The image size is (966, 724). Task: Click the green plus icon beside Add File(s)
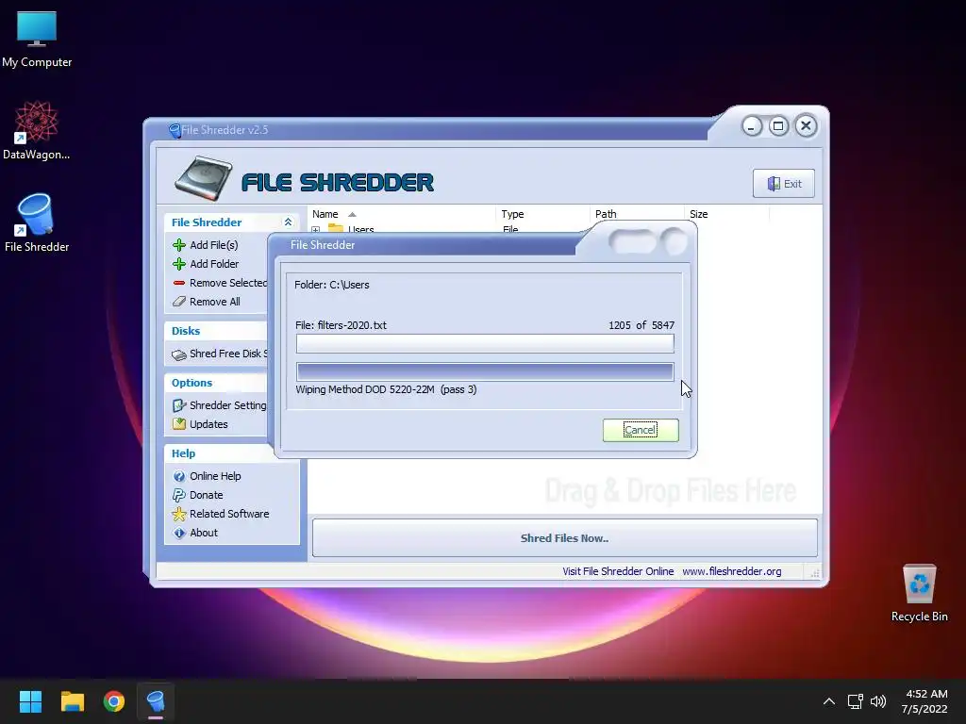pos(179,245)
